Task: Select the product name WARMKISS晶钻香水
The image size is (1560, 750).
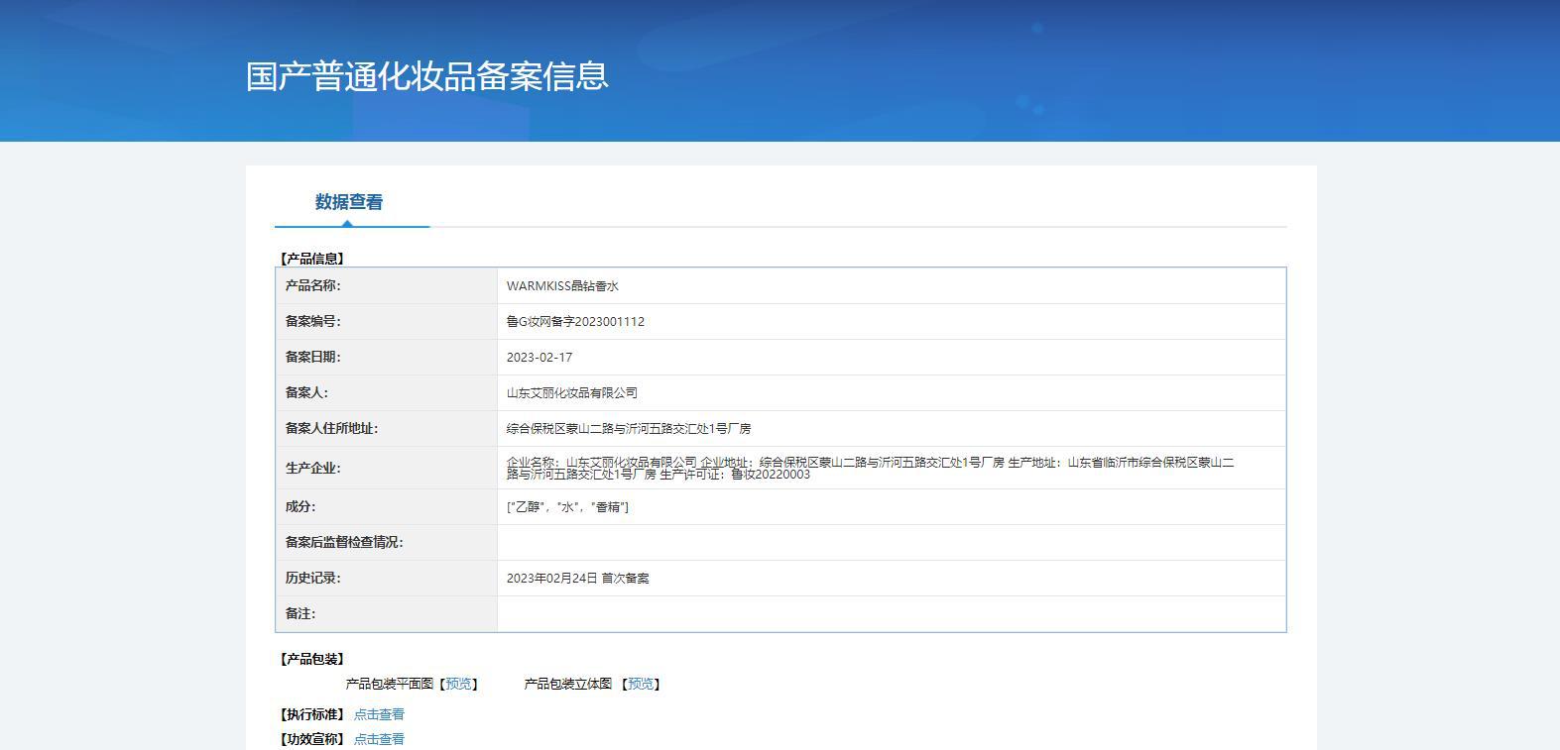Action: pyautogui.click(x=562, y=286)
